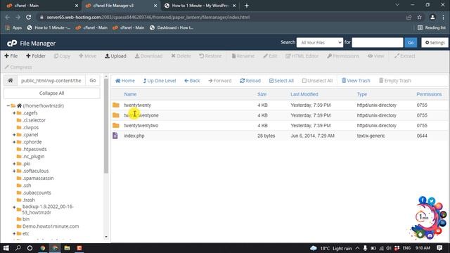This screenshot has height=253, width=450.
Task: Click the Back navigation button
Action: [x=192, y=81]
